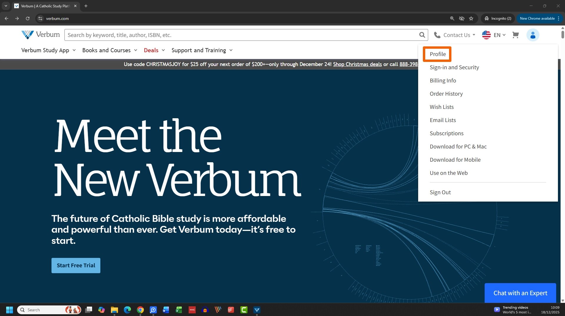Expand Support and Training menu
The height and width of the screenshot is (316, 565).
point(202,50)
